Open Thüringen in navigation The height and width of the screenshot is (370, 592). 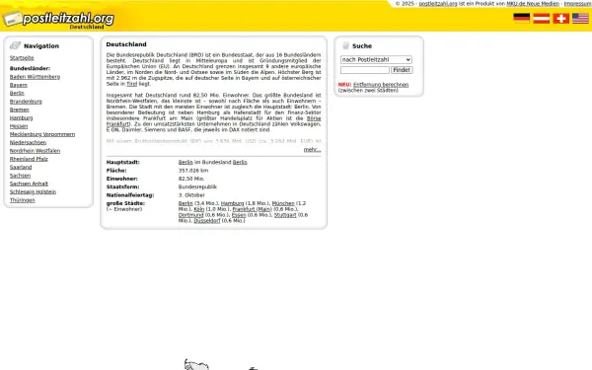(23, 200)
